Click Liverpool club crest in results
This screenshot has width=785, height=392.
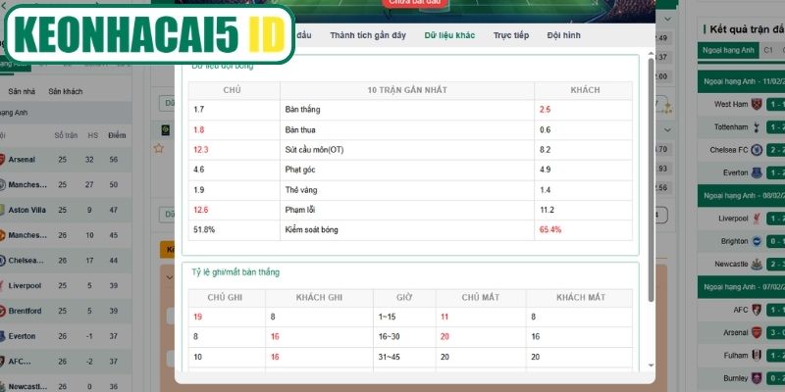pyautogui.click(x=757, y=219)
